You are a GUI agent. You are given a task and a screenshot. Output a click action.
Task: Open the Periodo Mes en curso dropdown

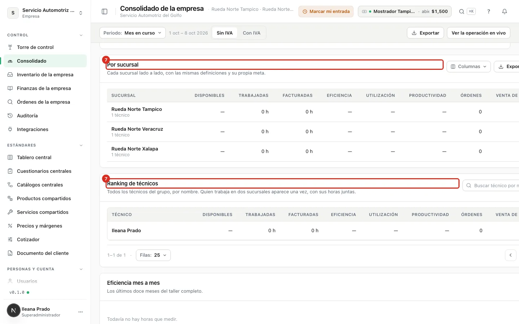click(x=132, y=33)
